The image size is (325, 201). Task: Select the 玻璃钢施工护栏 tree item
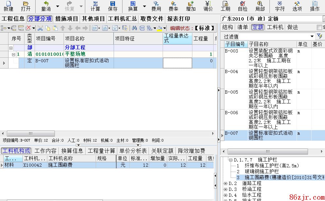262,171
